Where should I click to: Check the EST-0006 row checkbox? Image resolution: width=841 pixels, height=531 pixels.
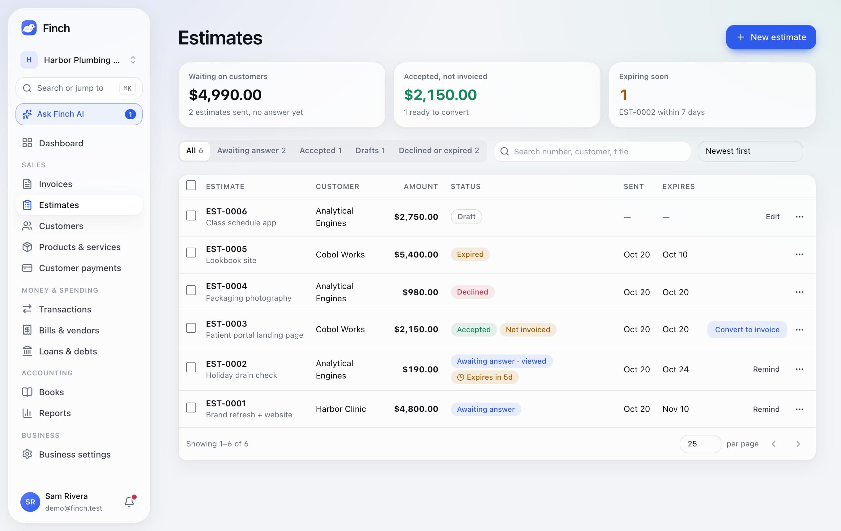click(191, 215)
